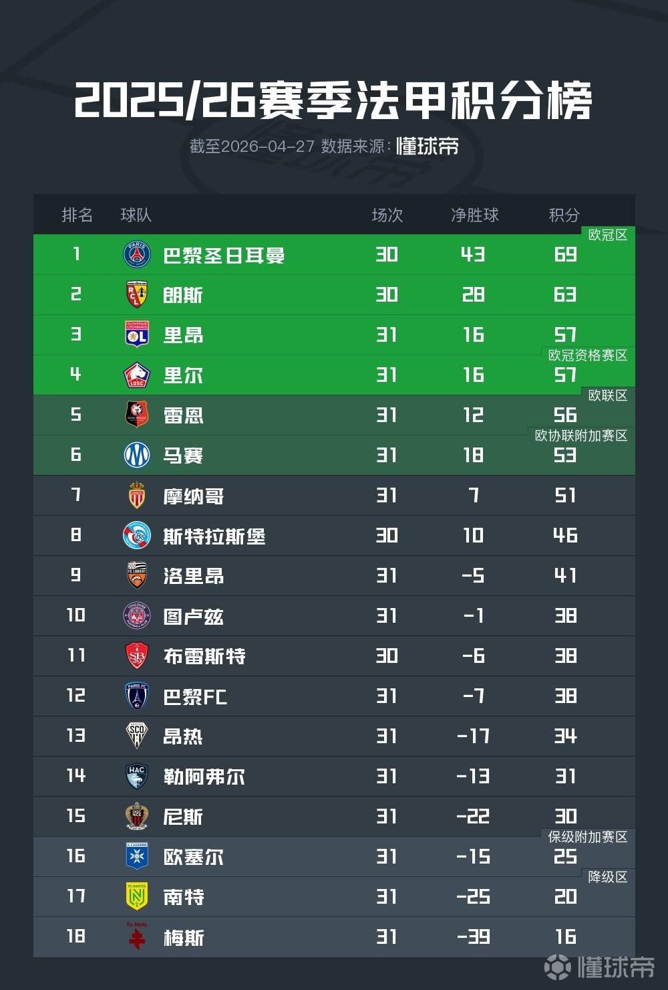668x990 pixels.
Task: Click the 懂球帝 data source text
Action: (x=428, y=146)
